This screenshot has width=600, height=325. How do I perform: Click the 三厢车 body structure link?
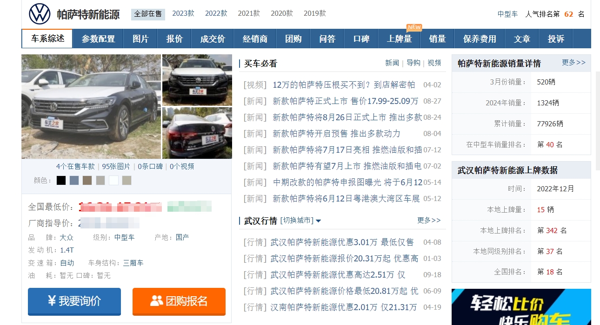pos(133,263)
